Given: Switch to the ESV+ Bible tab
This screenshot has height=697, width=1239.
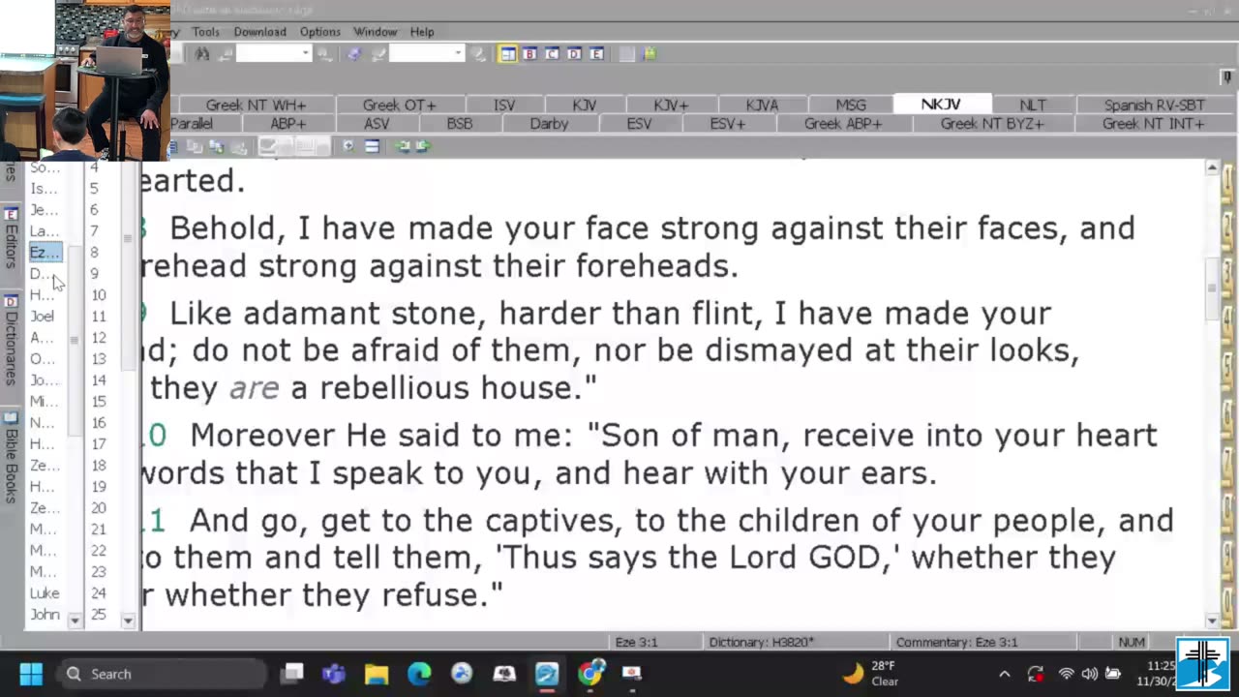Looking at the screenshot, I should point(727,124).
